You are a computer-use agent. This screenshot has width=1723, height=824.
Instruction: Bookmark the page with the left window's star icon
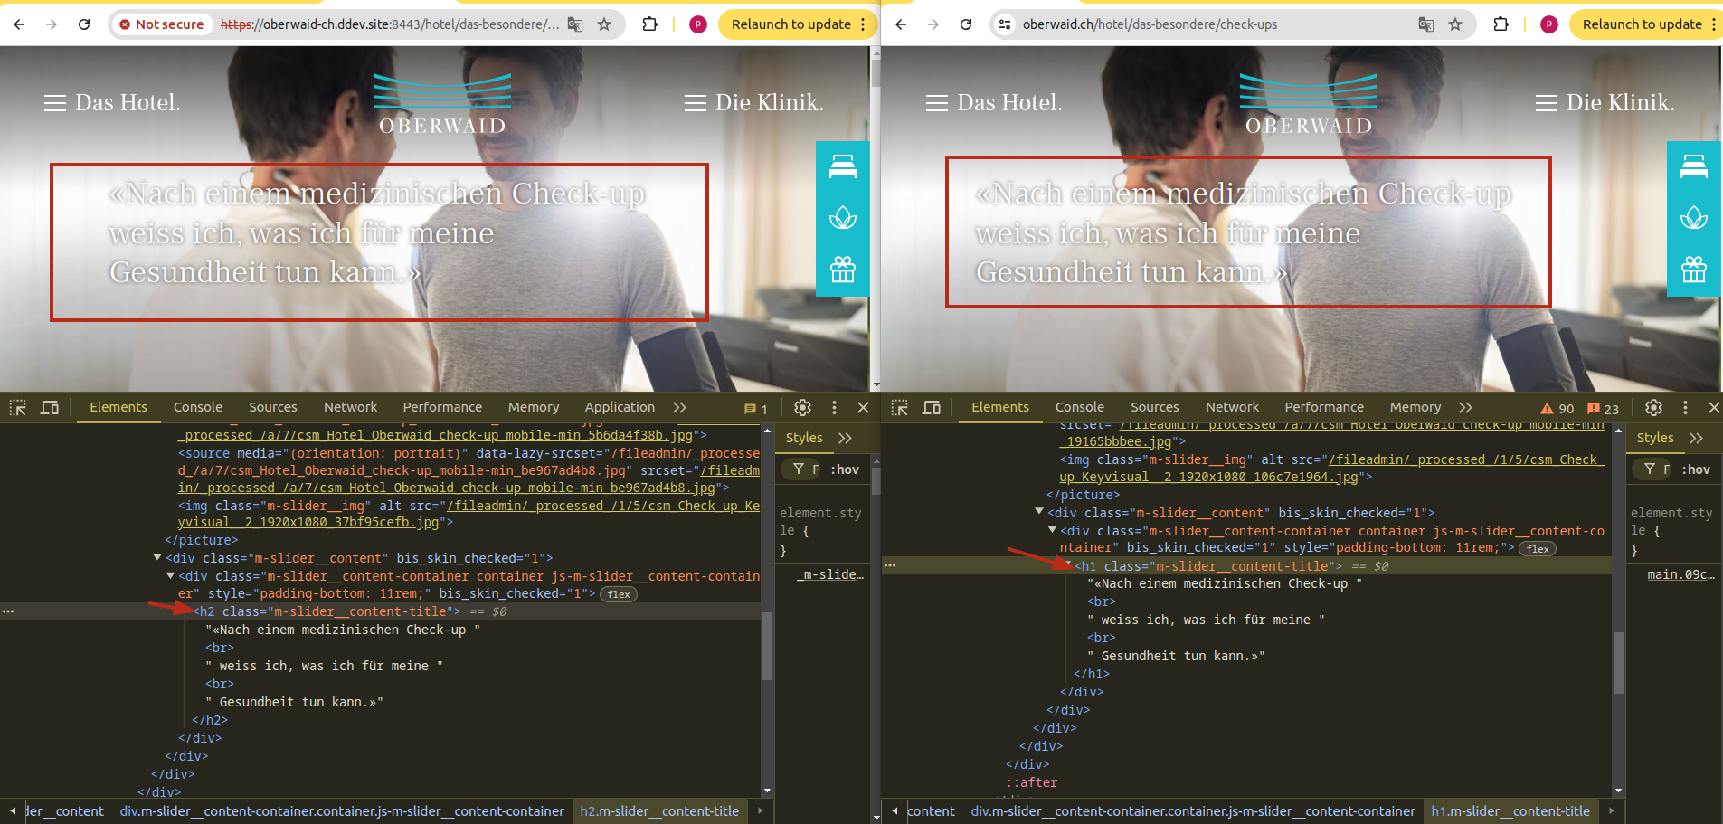pos(604,24)
